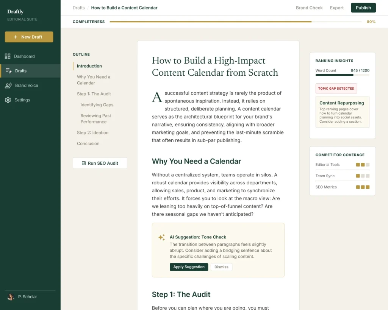Apply the tone check suggestion
This screenshot has width=388, height=310.
tap(189, 267)
